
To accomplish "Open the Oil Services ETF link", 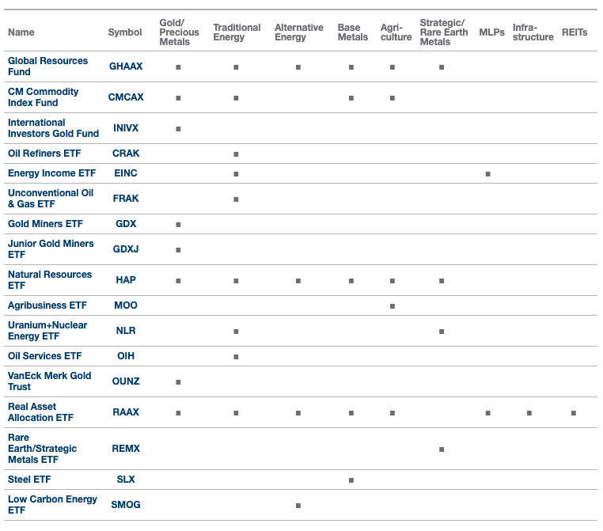I will [x=45, y=356].
